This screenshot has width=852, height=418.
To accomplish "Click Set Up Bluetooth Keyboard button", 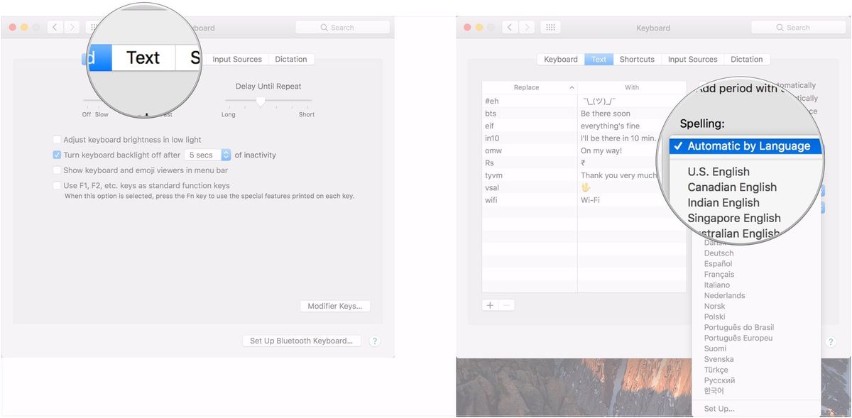I will pyautogui.click(x=302, y=340).
